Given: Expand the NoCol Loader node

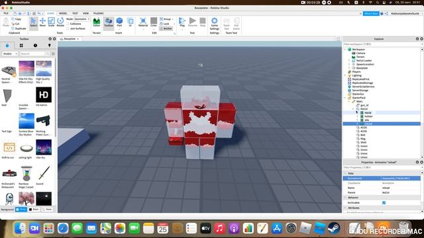Looking at the screenshot, I should pyautogui.click(x=349, y=61).
